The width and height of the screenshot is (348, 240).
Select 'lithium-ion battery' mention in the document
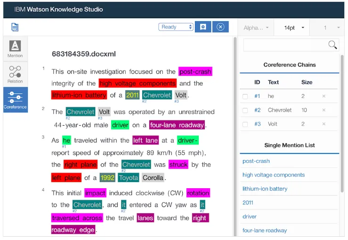pos(79,95)
